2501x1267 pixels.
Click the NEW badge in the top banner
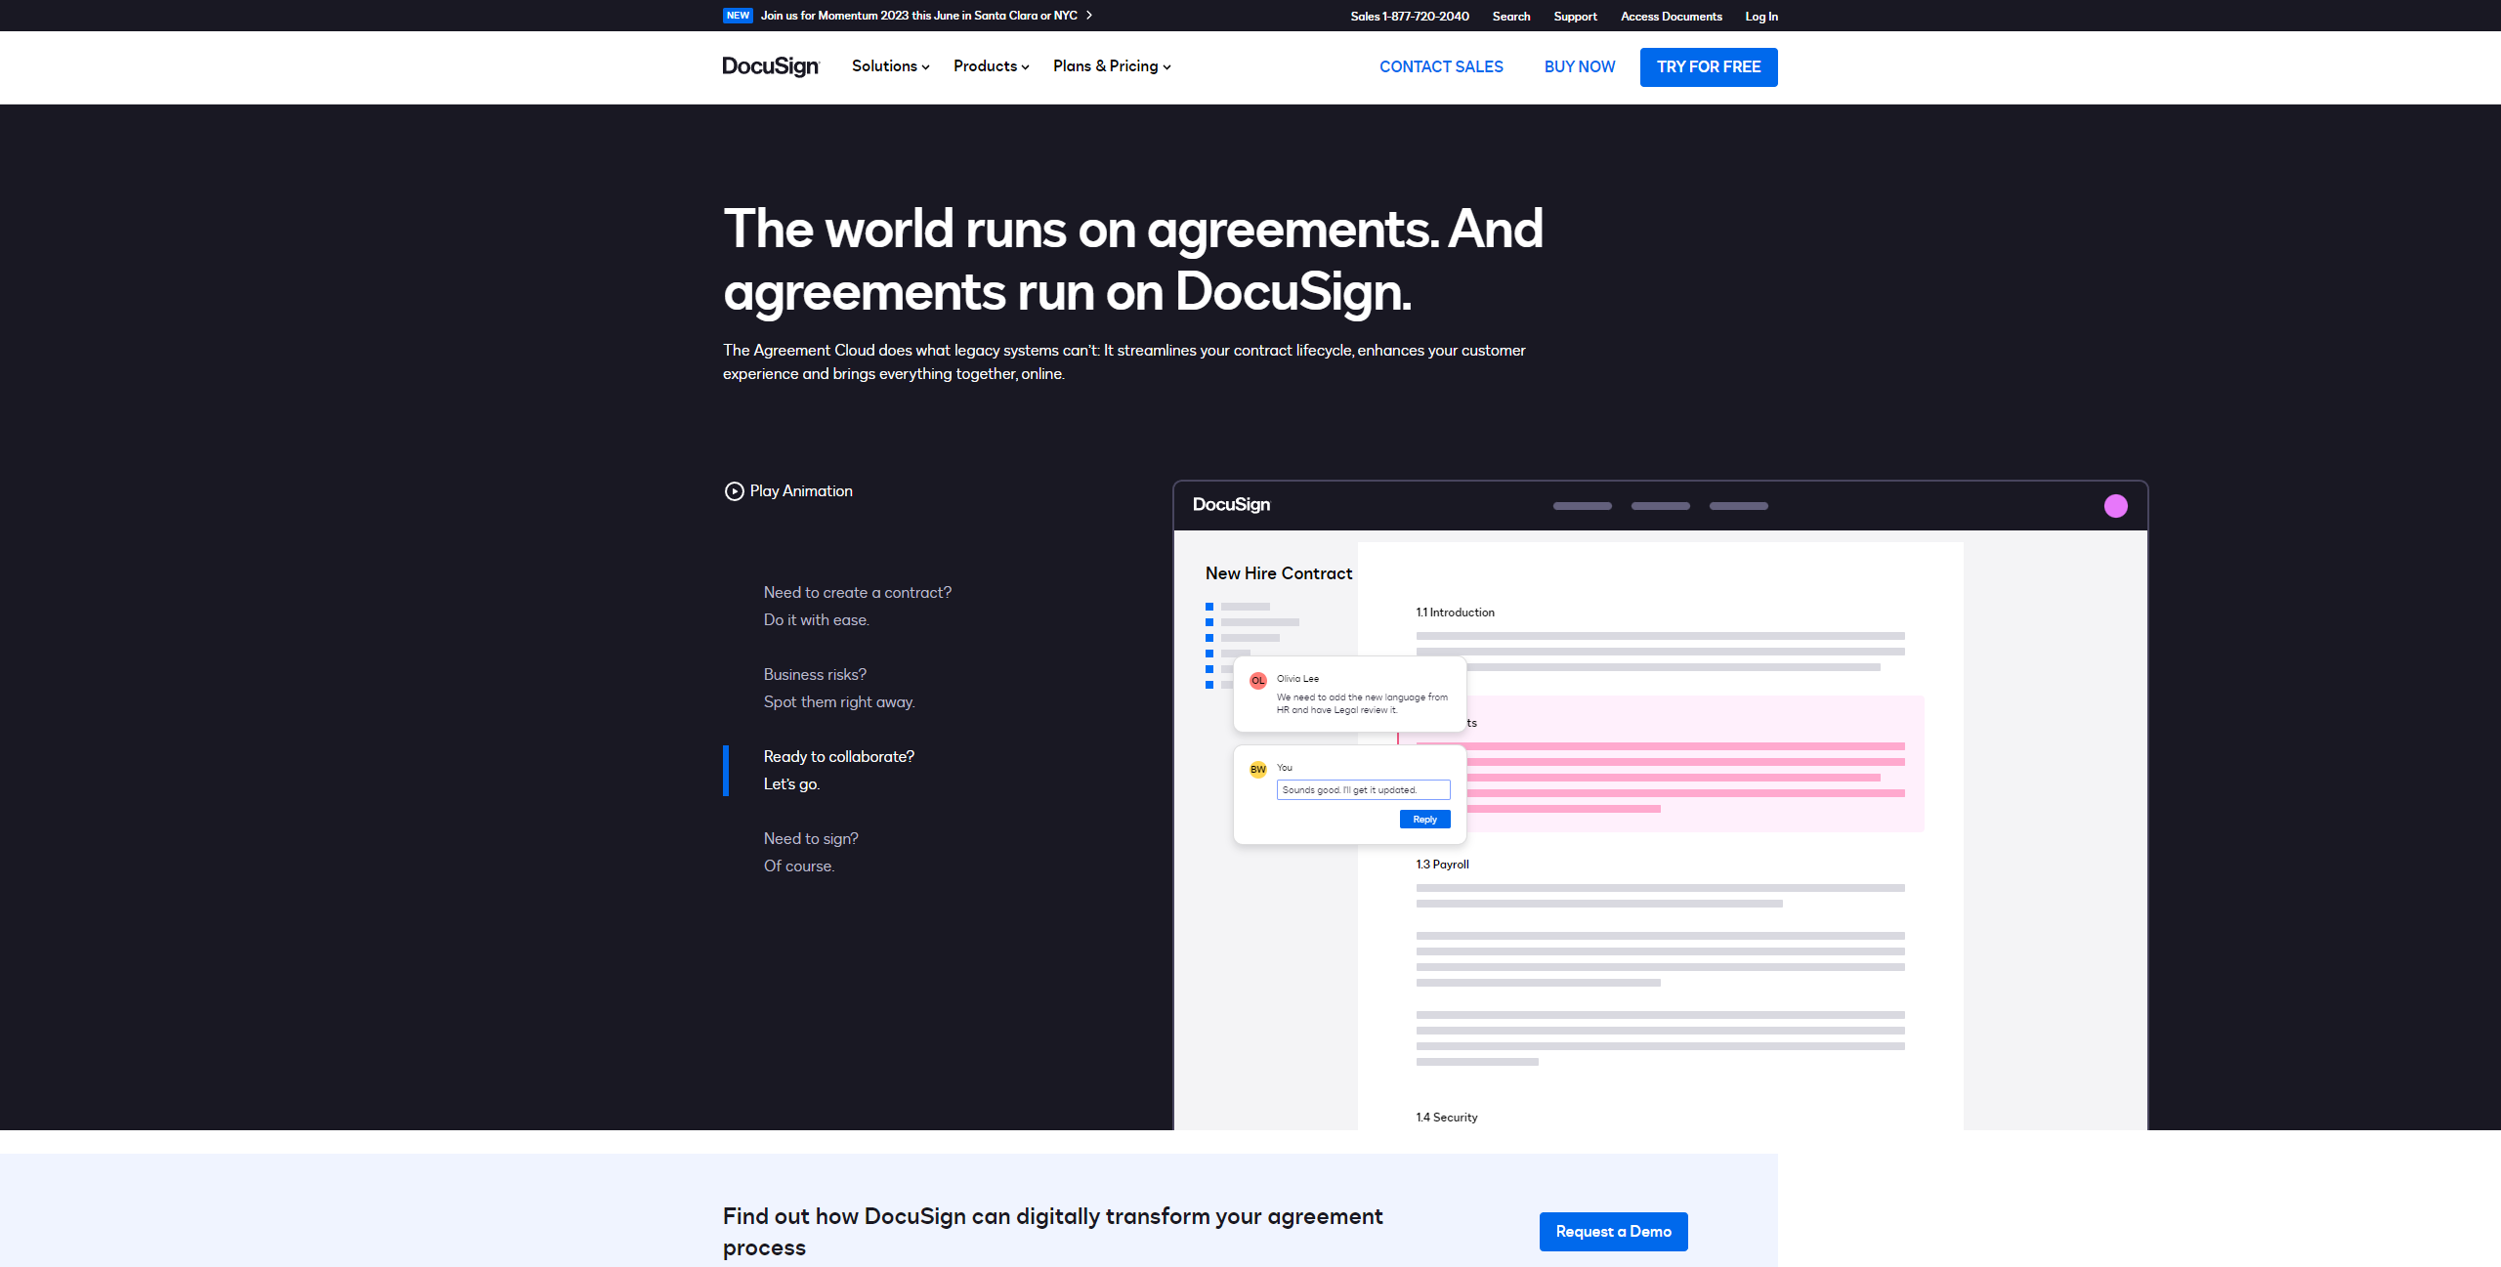pyautogui.click(x=738, y=16)
